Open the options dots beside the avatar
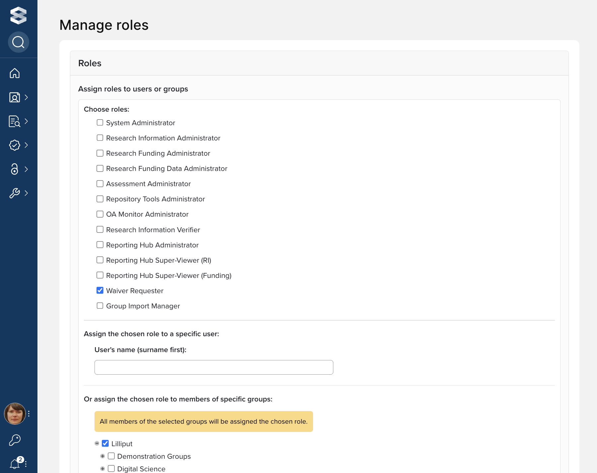Image resolution: width=597 pixels, height=473 pixels. (29, 414)
